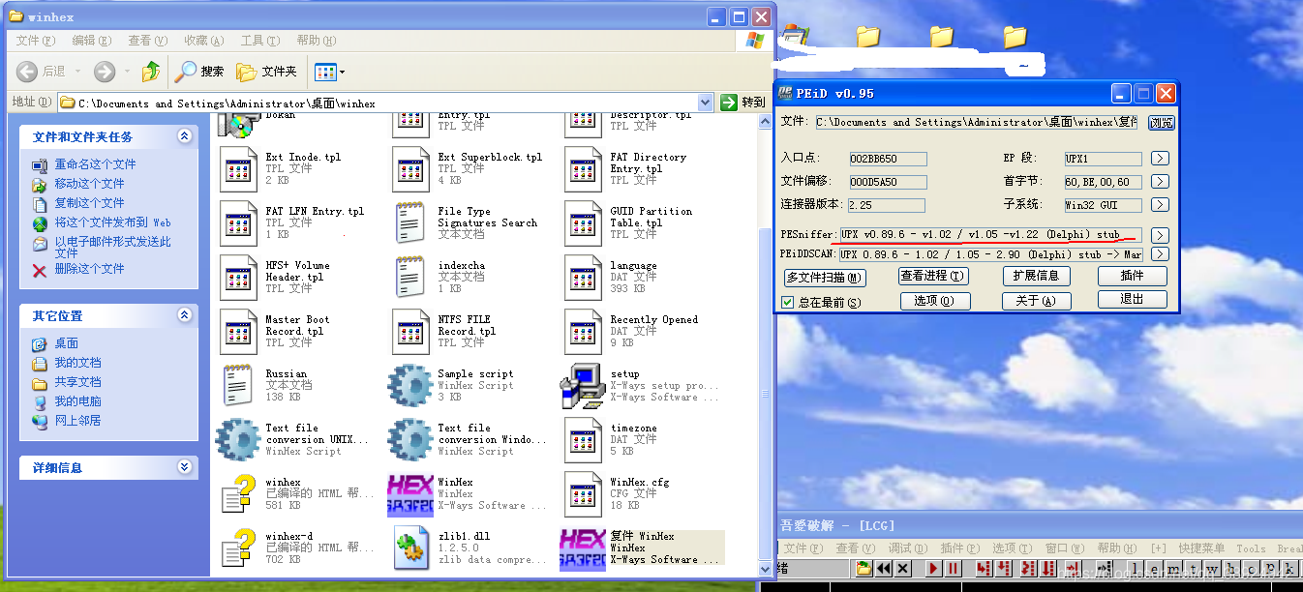The width and height of the screenshot is (1303, 592).
Task: Click 查看进程 button in PEiD
Action: click(x=933, y=276)
